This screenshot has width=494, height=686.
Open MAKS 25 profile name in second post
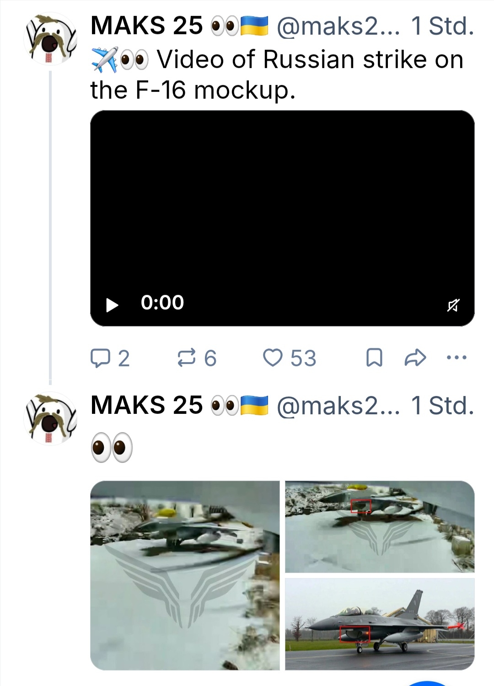pos(146,405)
